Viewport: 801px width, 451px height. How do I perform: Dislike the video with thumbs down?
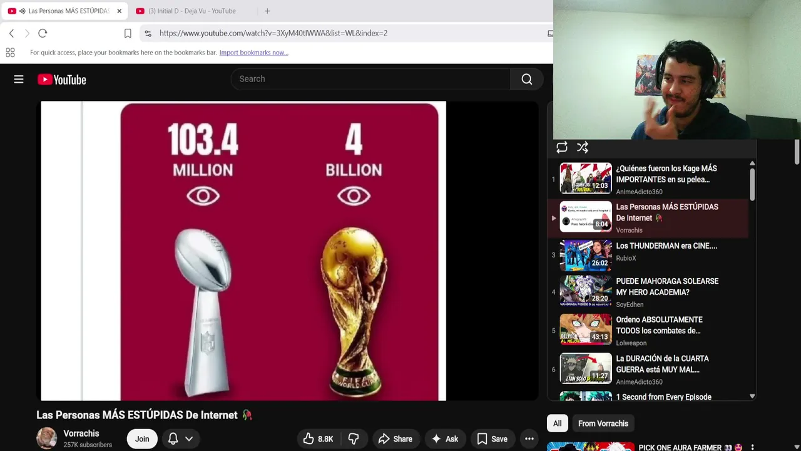click(x=354, y=439)
